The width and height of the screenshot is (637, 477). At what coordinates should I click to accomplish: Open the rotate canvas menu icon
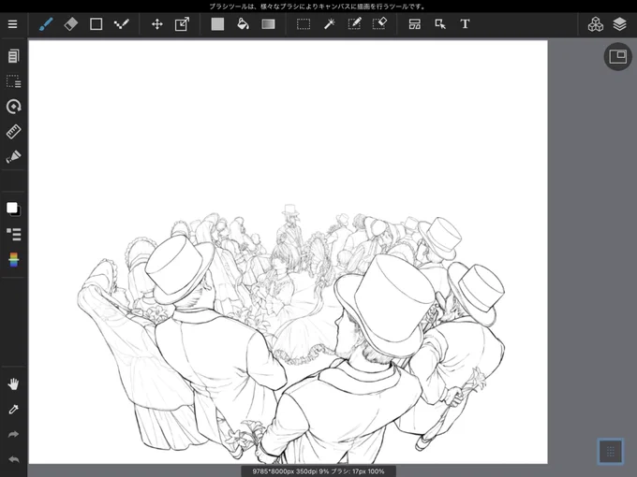pos(13,107)
